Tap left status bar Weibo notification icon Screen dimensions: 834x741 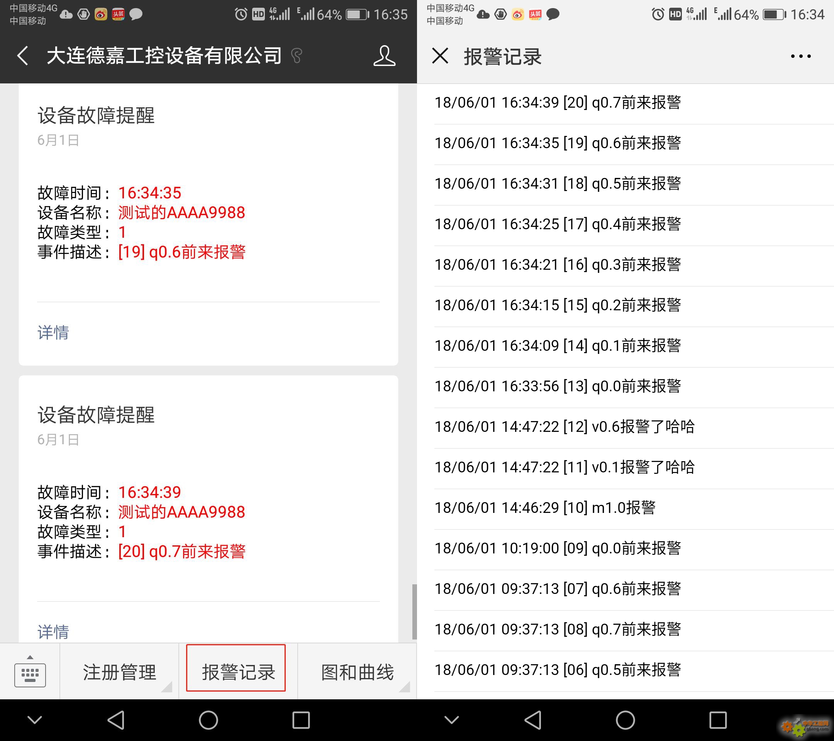coord(101,15)
